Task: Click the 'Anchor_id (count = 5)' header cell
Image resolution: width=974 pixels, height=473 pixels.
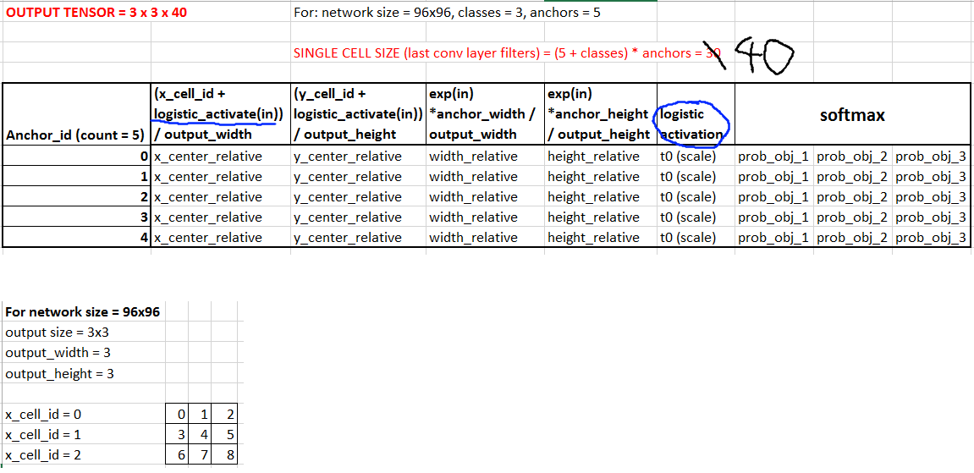Action: click(x=76, y=114)
